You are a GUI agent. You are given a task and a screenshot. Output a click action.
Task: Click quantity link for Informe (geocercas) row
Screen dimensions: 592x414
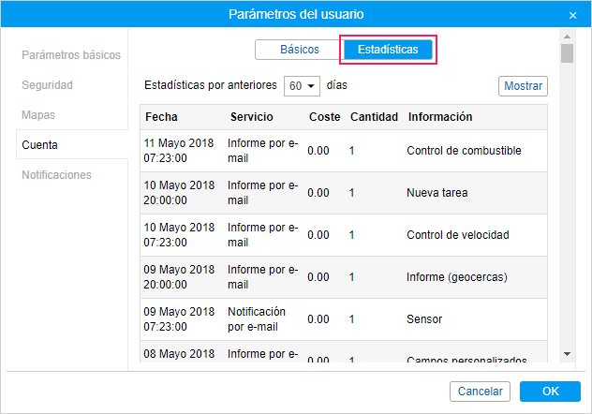click(352, 277)
